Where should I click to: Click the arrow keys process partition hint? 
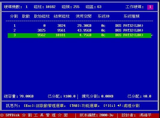point(122,106)
